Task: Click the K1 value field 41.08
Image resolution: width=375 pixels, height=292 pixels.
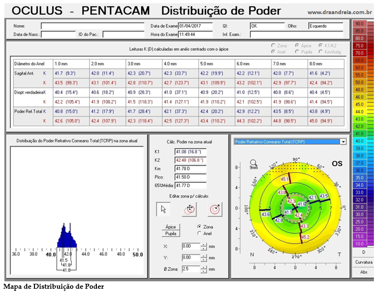Action: 191,151
